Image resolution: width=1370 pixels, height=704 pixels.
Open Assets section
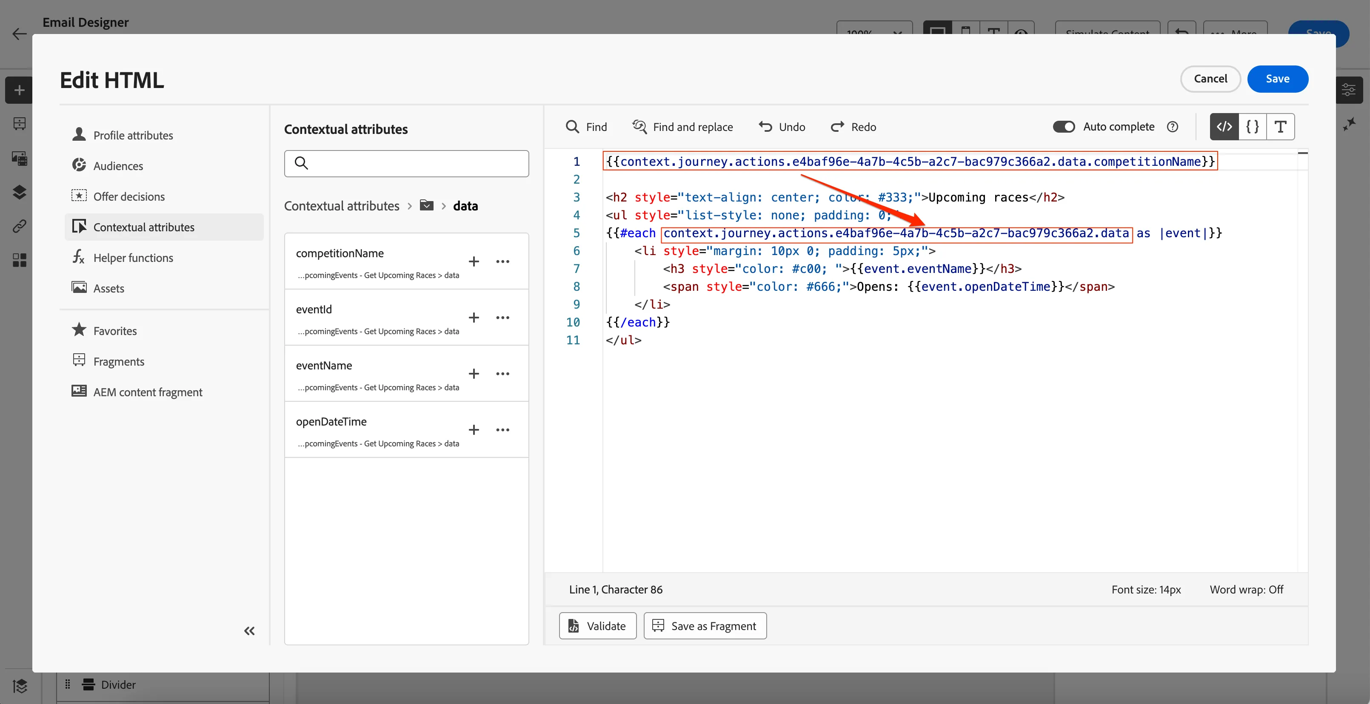(x=164, y=289)
